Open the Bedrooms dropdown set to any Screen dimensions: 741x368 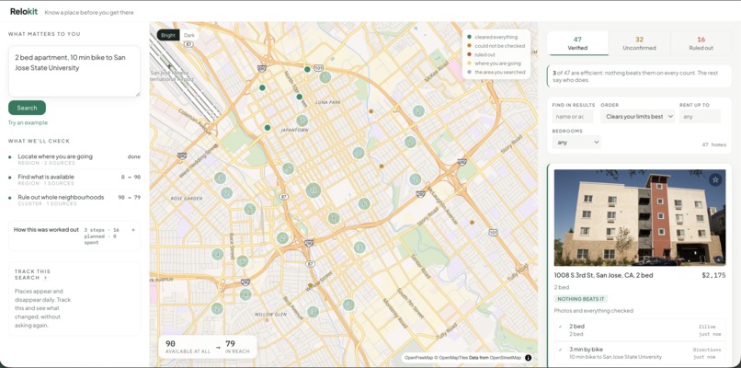(x=576, y=142)
